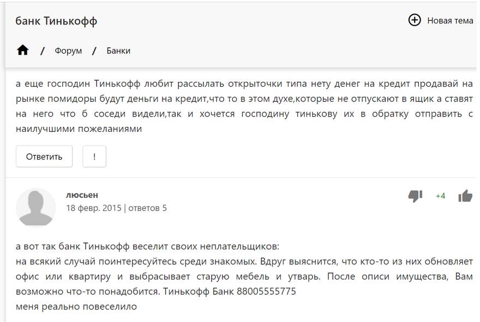Click the line "а вот так банк Тинькофф веселит"
Viewport: 480px width, 322px height.
(x=147, y=246)
